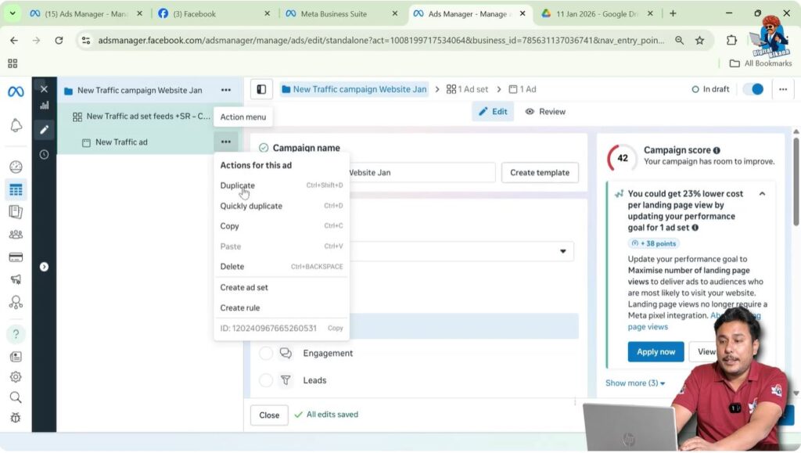Open the Campaigns icon in the left sidebar
This screenshot has width=801, height=453.
coord(16,188)
